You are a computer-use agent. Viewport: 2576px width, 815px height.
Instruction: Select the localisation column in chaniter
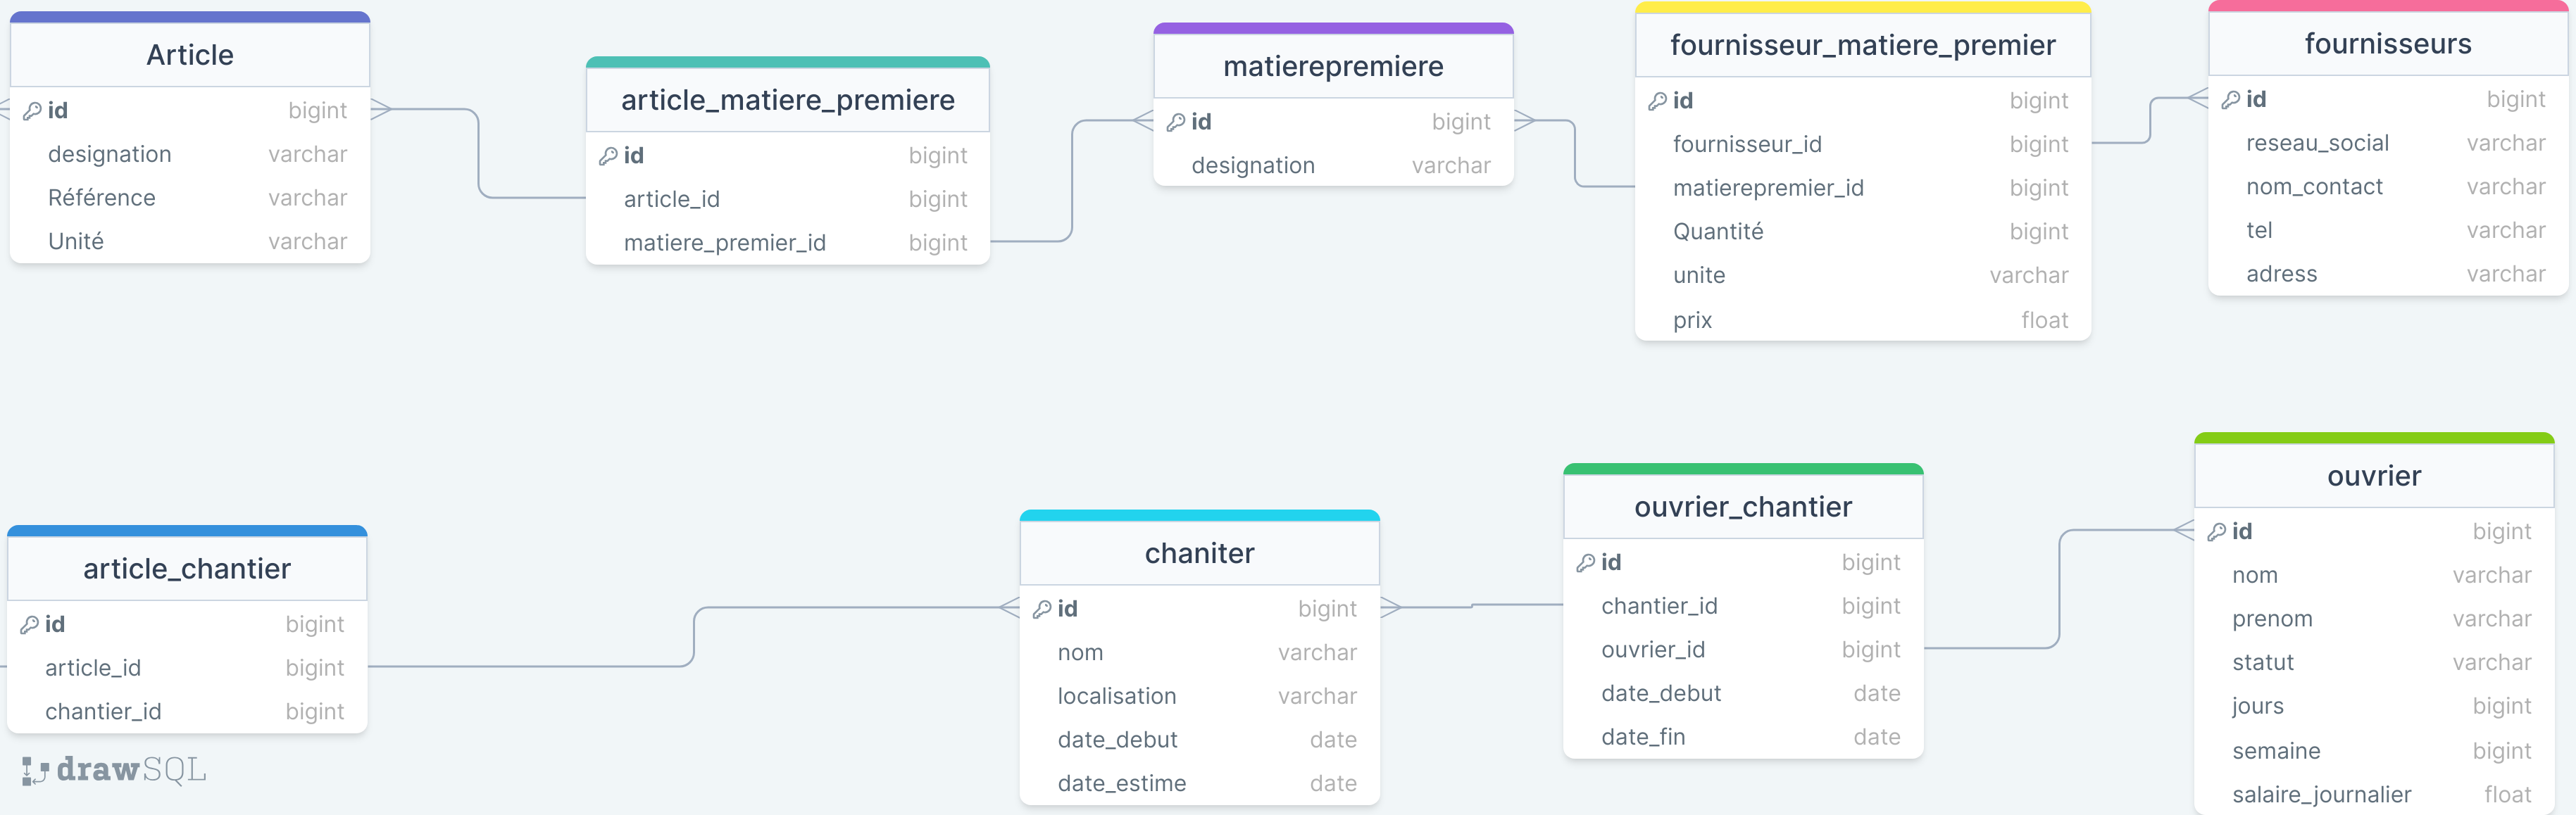[1199, 696]
